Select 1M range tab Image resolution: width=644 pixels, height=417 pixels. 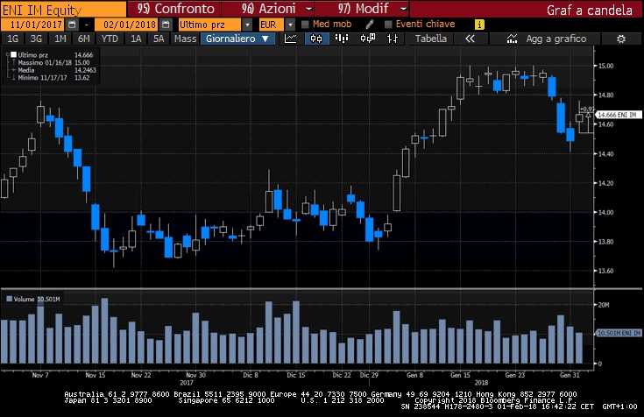pyautogui.click(x=60, y=39)
